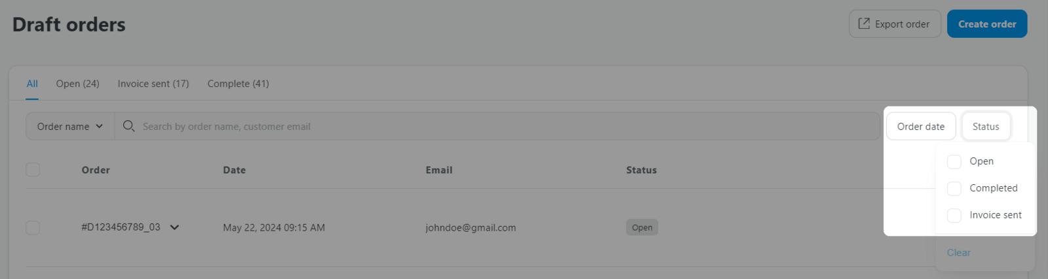Switch to the Complete (41) tab
This screenshot has width=1048, height=279.
[x=238, y=84]
